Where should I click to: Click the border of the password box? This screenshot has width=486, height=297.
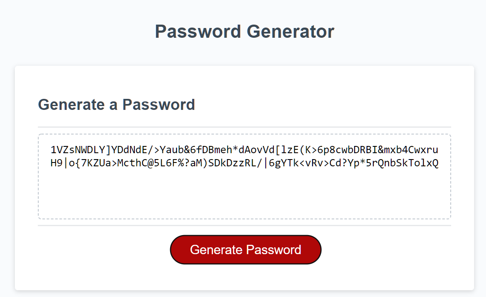(244, 134)
